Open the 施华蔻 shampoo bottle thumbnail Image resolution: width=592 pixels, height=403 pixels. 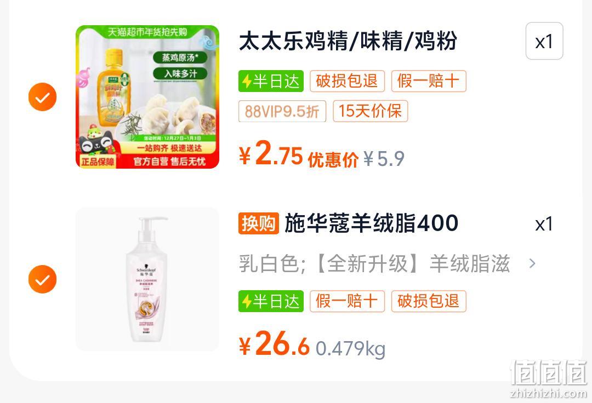click(147, 279)
